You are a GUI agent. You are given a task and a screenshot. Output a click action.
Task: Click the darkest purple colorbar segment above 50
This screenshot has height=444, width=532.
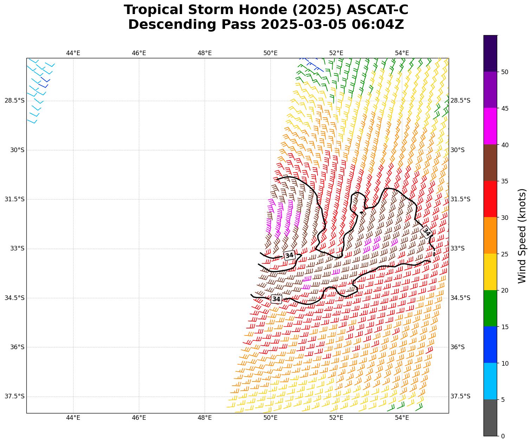(x=490, y=53)
